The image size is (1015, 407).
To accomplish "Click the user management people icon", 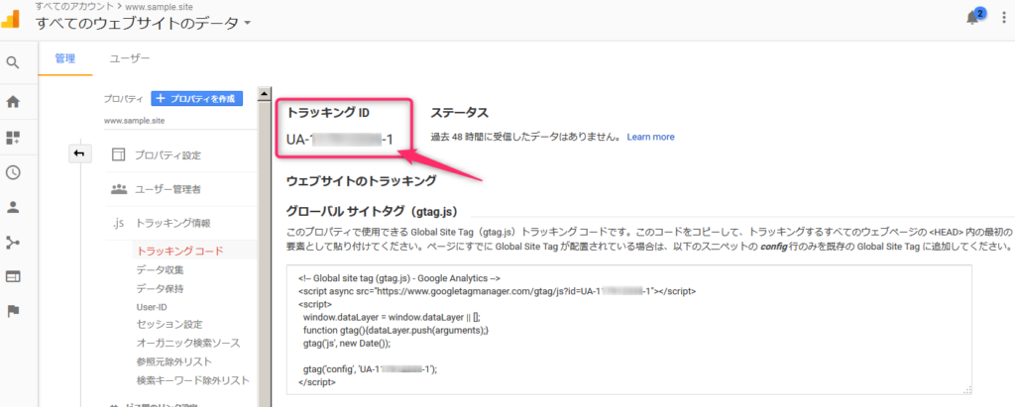I will coord(118,189).
